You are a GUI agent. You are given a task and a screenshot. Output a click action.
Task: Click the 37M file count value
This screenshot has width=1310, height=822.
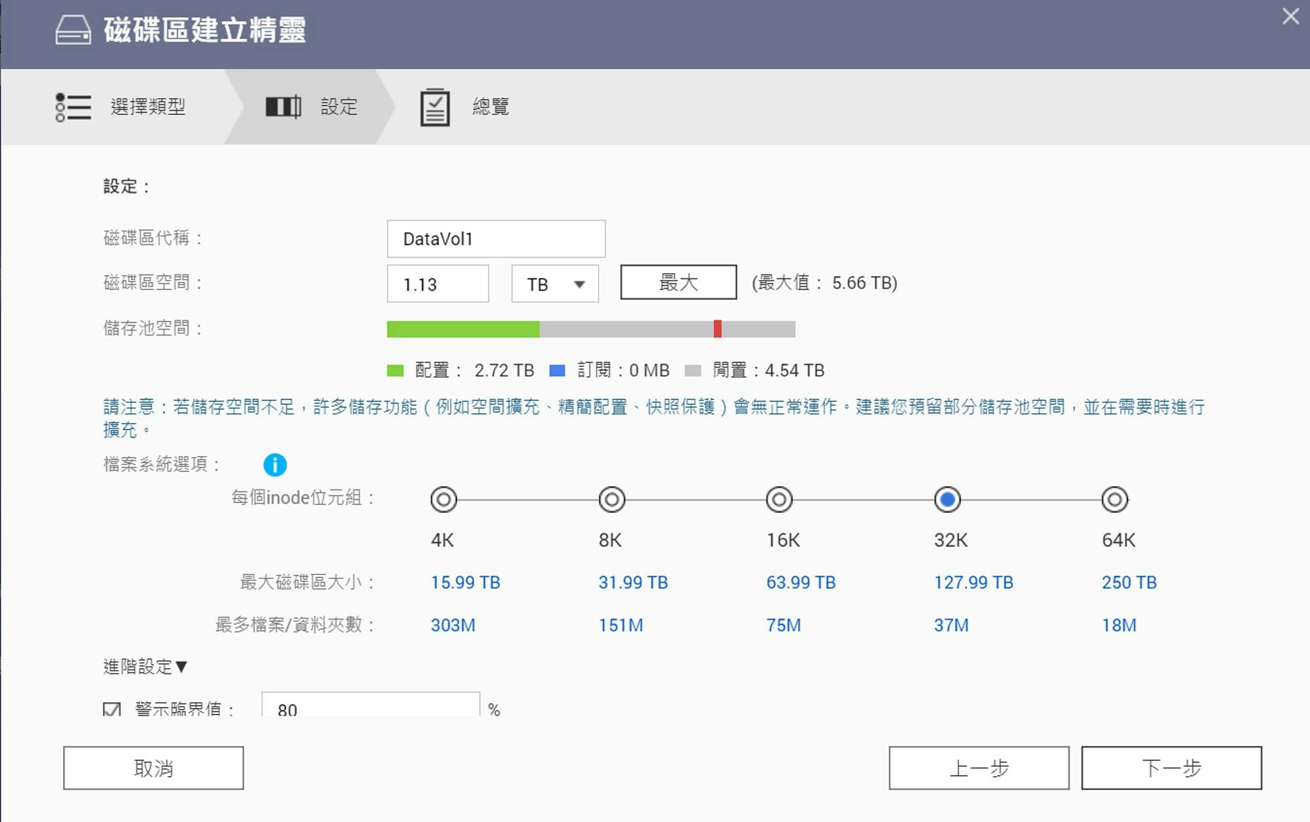pos(951,625)
